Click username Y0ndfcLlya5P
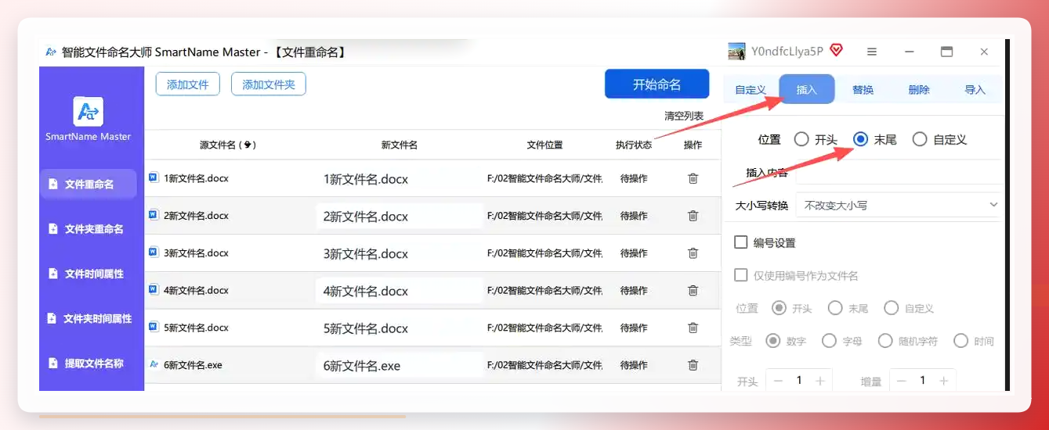Viewport: 1049px width, 430px height. pos(787,52)
